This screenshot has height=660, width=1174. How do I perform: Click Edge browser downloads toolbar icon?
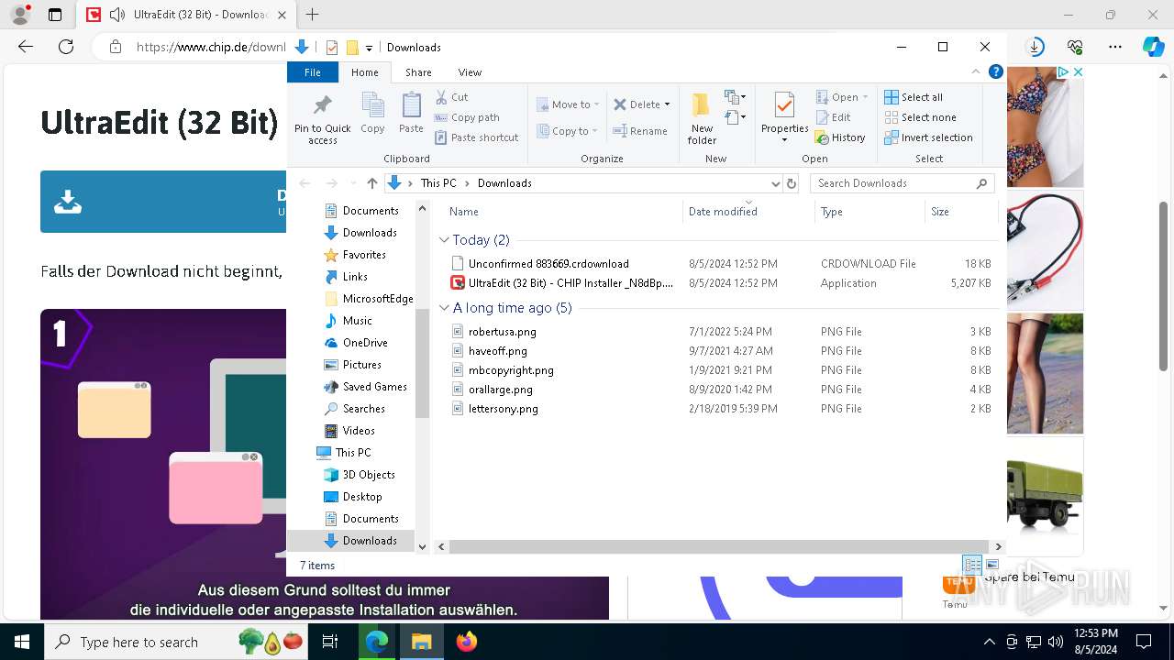pyautogui.click(x=1035, y=47)
